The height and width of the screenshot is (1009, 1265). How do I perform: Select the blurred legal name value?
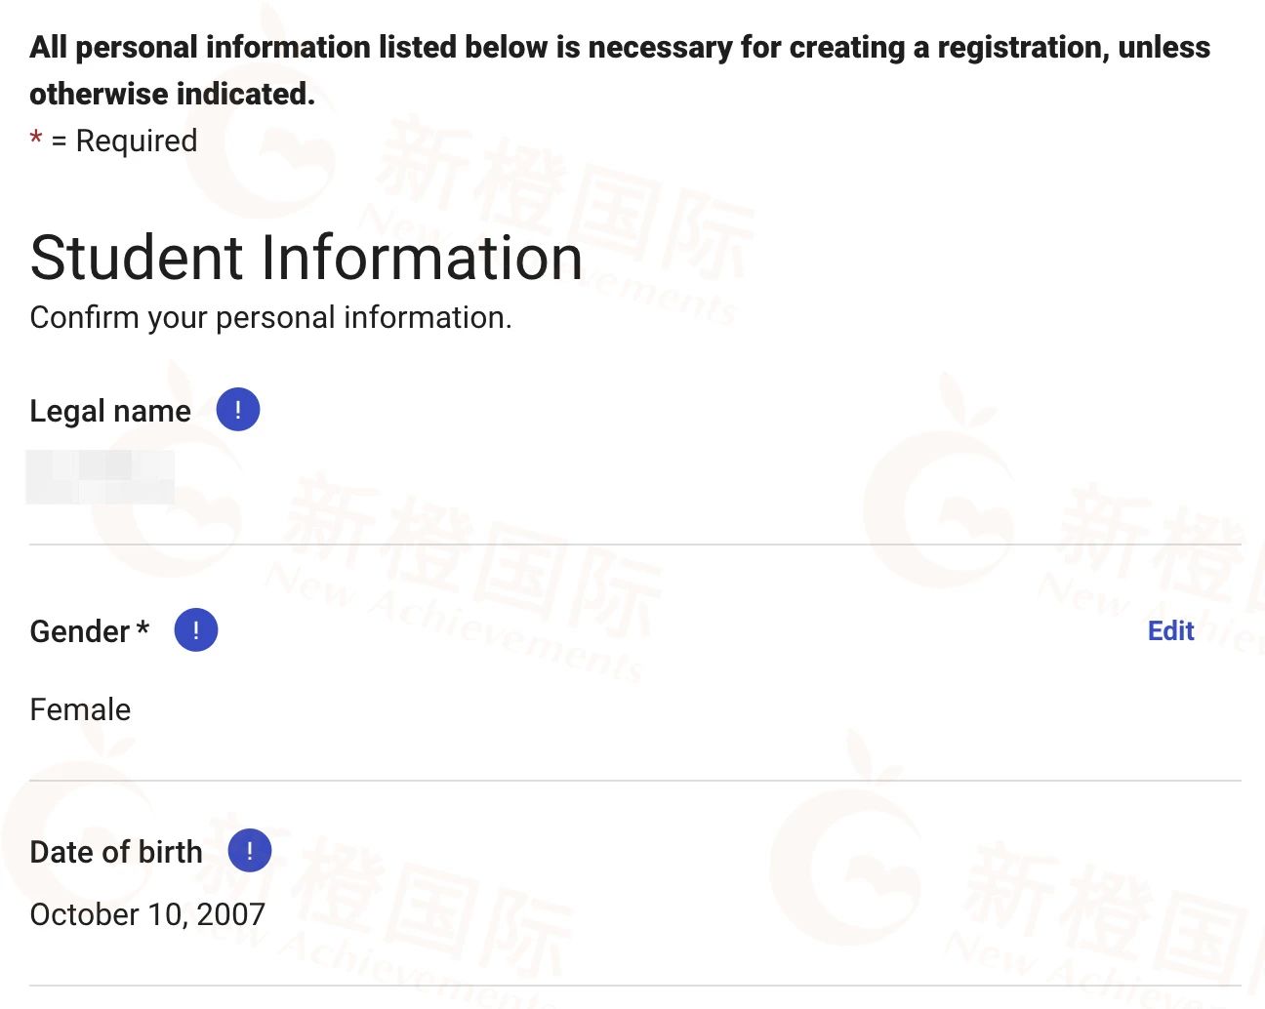pos(100,477)
